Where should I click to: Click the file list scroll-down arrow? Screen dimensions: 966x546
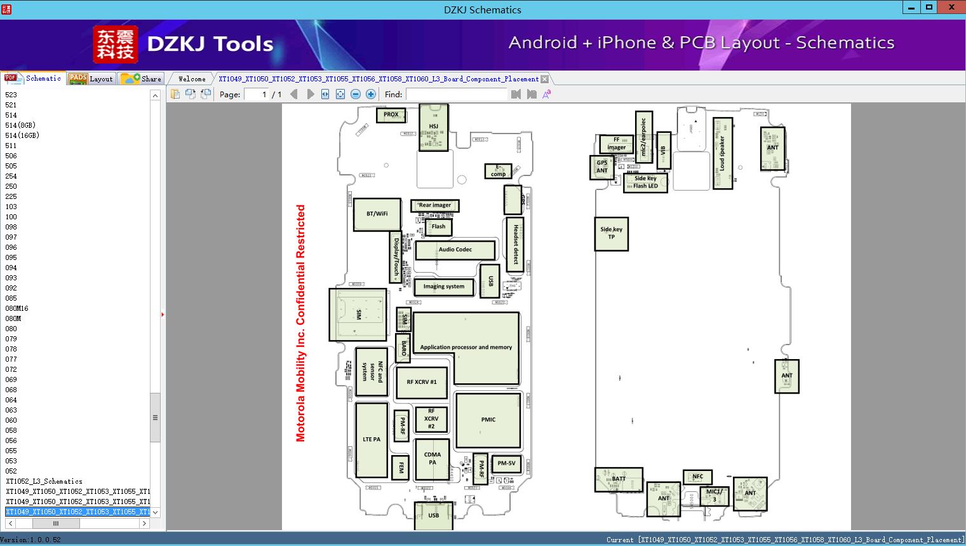155,512
